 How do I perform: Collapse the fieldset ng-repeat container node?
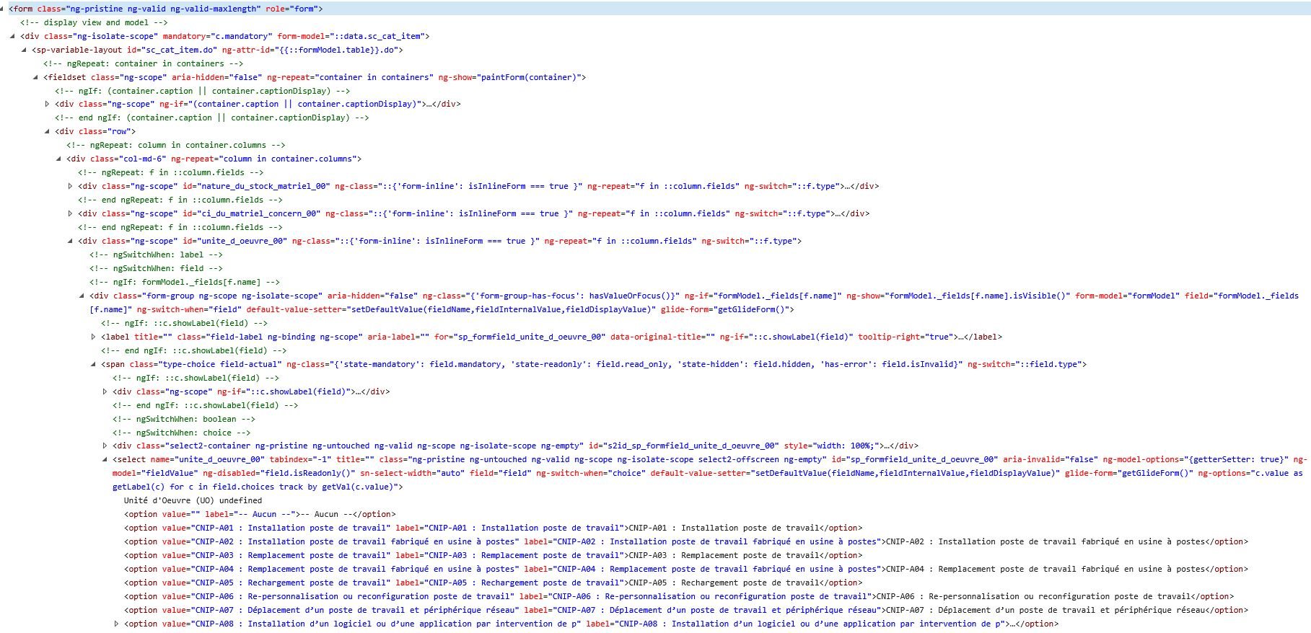point(36,77)
